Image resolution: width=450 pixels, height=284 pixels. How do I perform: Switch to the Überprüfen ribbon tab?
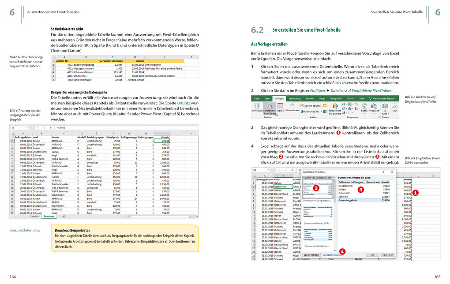click(336, 98)
